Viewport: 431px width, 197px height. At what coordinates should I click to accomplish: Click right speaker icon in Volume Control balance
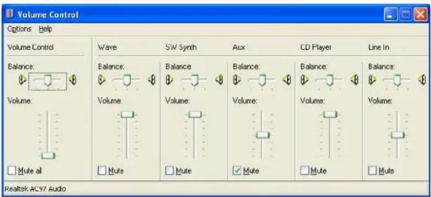pyautogui.click(x=73, y=79)
